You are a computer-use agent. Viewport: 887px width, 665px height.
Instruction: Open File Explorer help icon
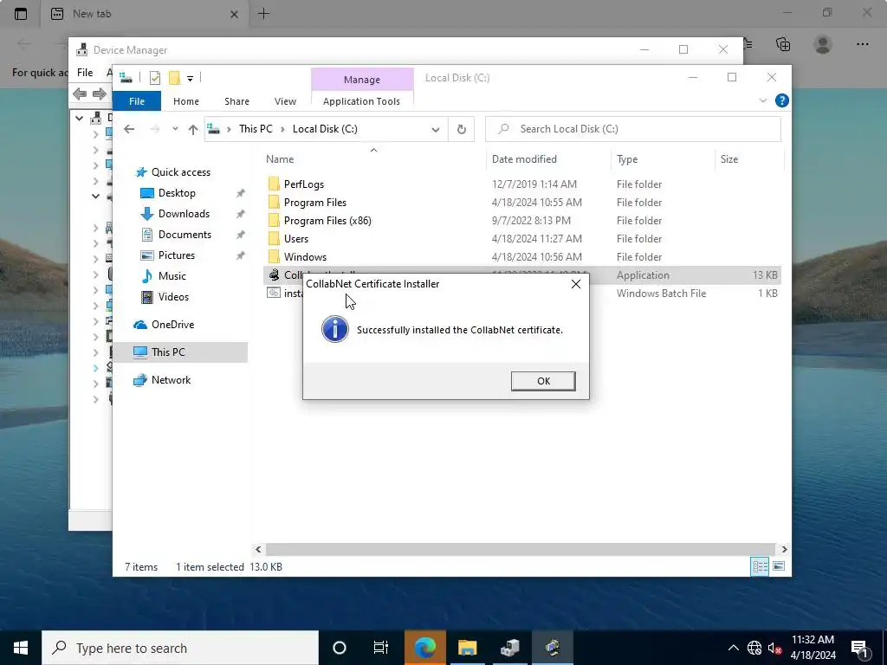pos(782,100)
